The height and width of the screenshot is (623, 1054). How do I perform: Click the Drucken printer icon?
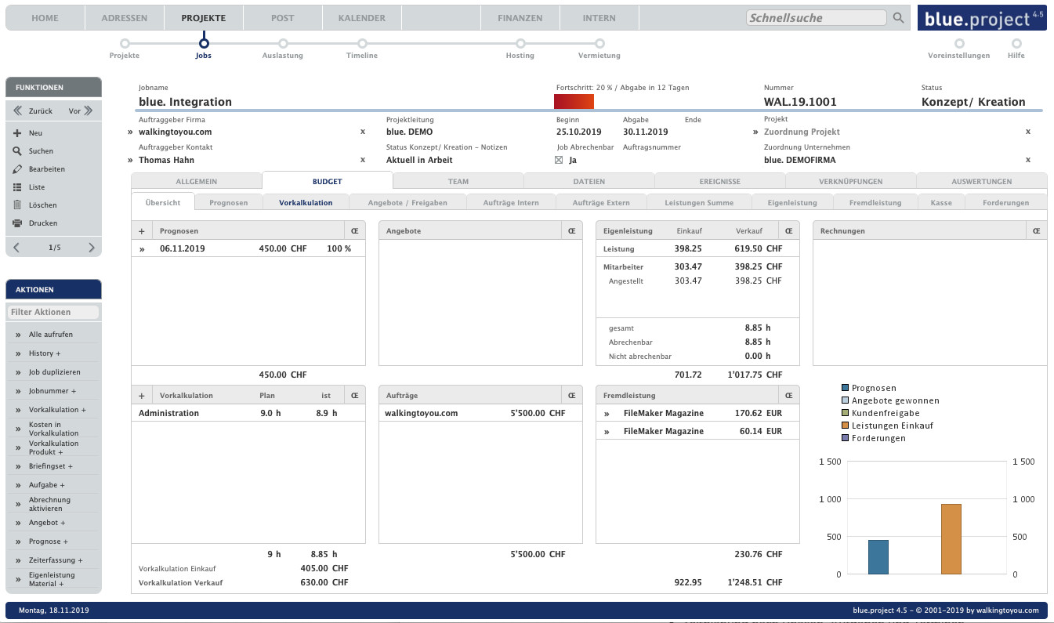pos(17,223)
